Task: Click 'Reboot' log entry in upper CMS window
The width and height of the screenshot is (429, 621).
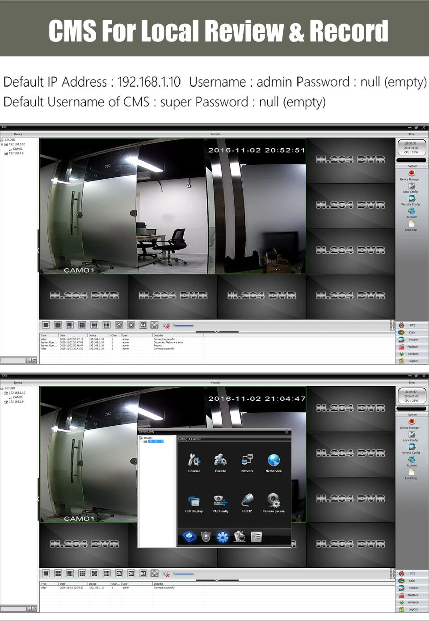Action: (158, 345)
